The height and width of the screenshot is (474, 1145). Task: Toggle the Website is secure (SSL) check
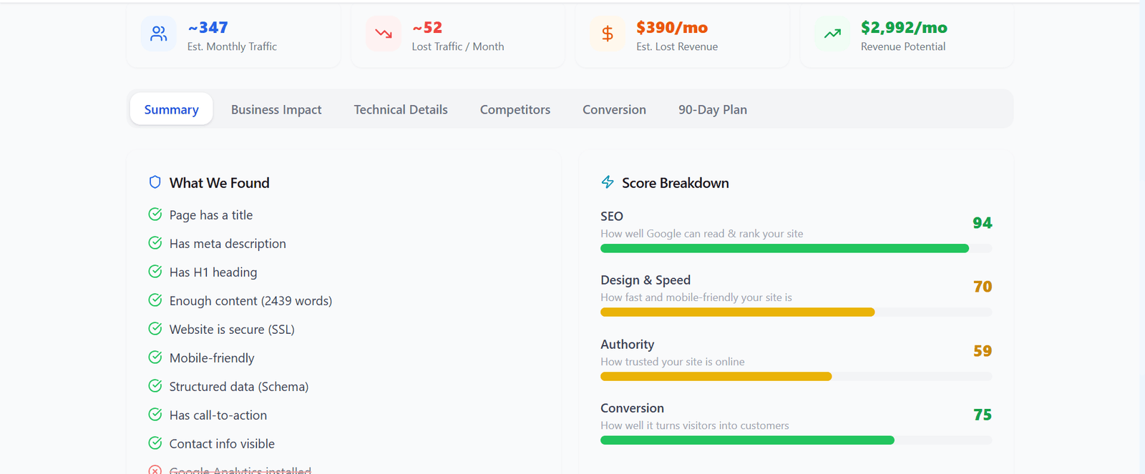pos(155,329)
